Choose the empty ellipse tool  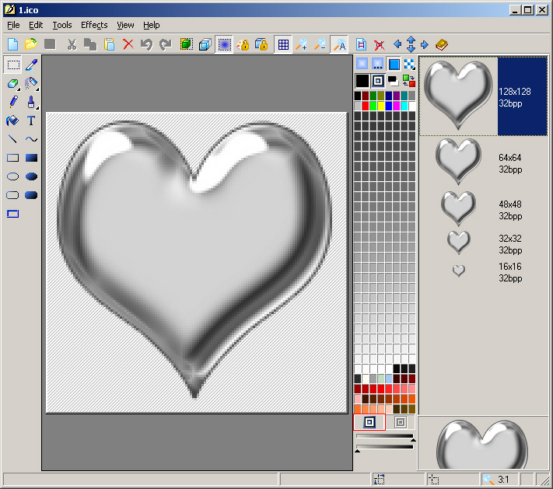point(13,176)
